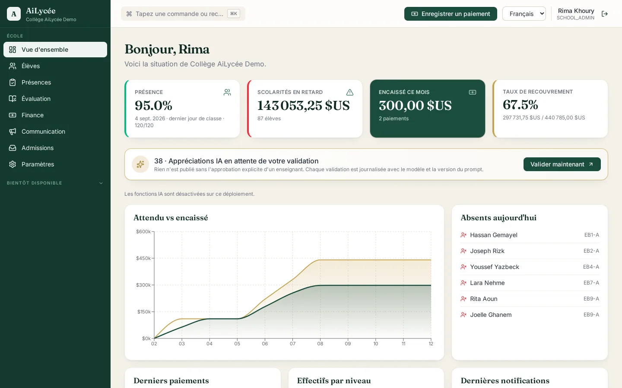
Task: Click the Paramètres gear icon
Action: [13, 164]
